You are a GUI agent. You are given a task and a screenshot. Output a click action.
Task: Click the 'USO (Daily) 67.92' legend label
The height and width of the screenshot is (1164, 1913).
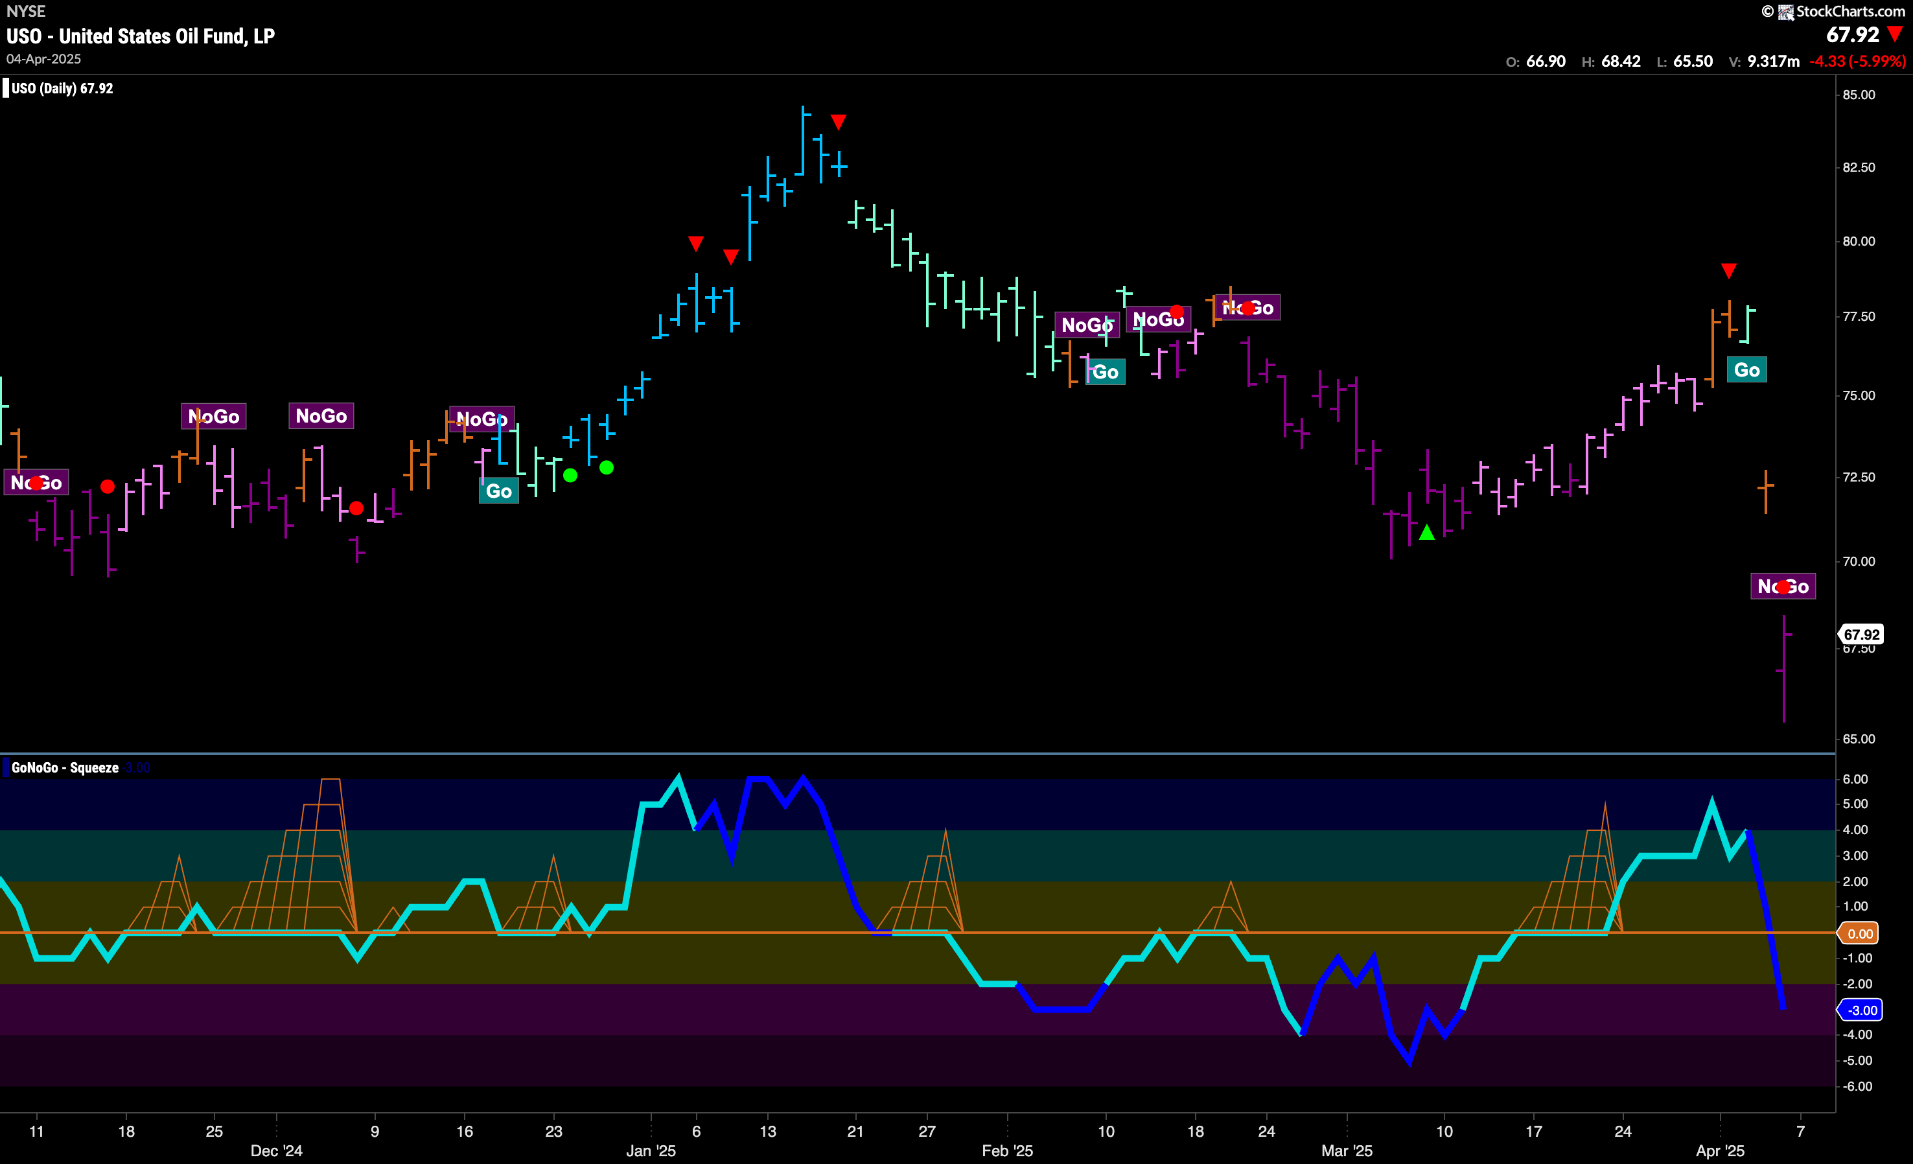62,89
